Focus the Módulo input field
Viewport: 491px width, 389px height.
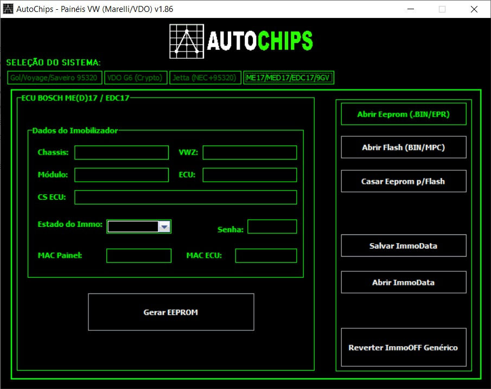(122, 175)
